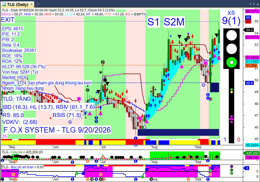Screen dimensions: 260x182
Task: Click the XS label above the traffic light
Action: click(231, 13)
